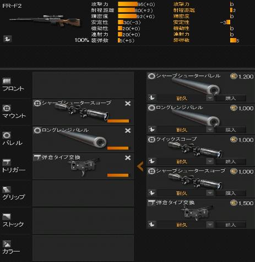Select the empty フロント attachment slot

pos(83,85)
